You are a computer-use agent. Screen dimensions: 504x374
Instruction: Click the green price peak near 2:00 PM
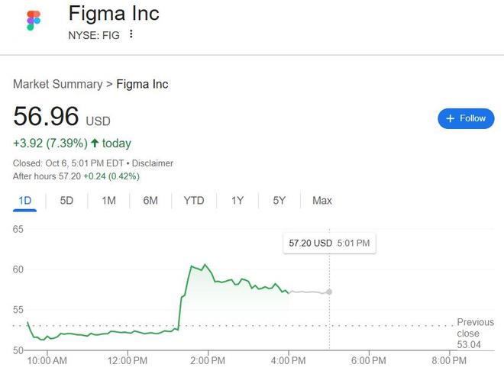(x=204, y=265)
